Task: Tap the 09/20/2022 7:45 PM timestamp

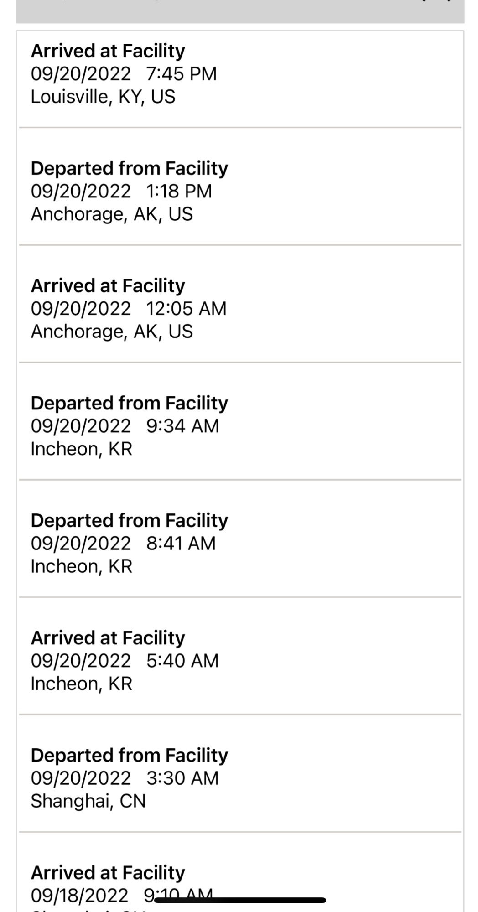Action: pyautogui.click(x=124, y=74)
